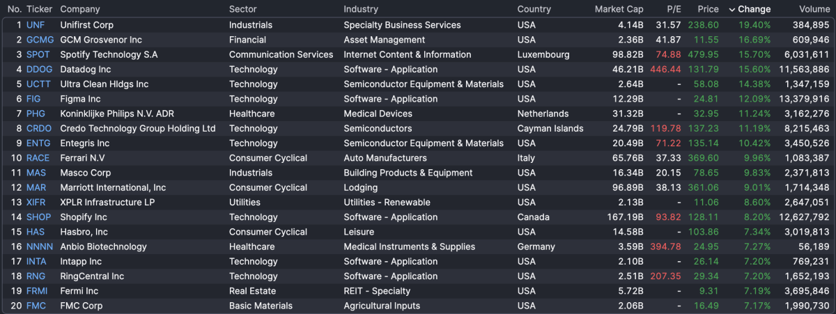Sort by the Industry column header

point(361,10)
